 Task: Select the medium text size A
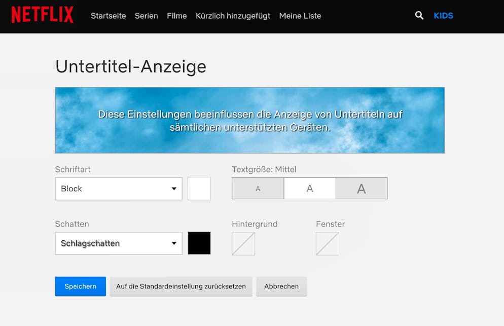[310, 189]
